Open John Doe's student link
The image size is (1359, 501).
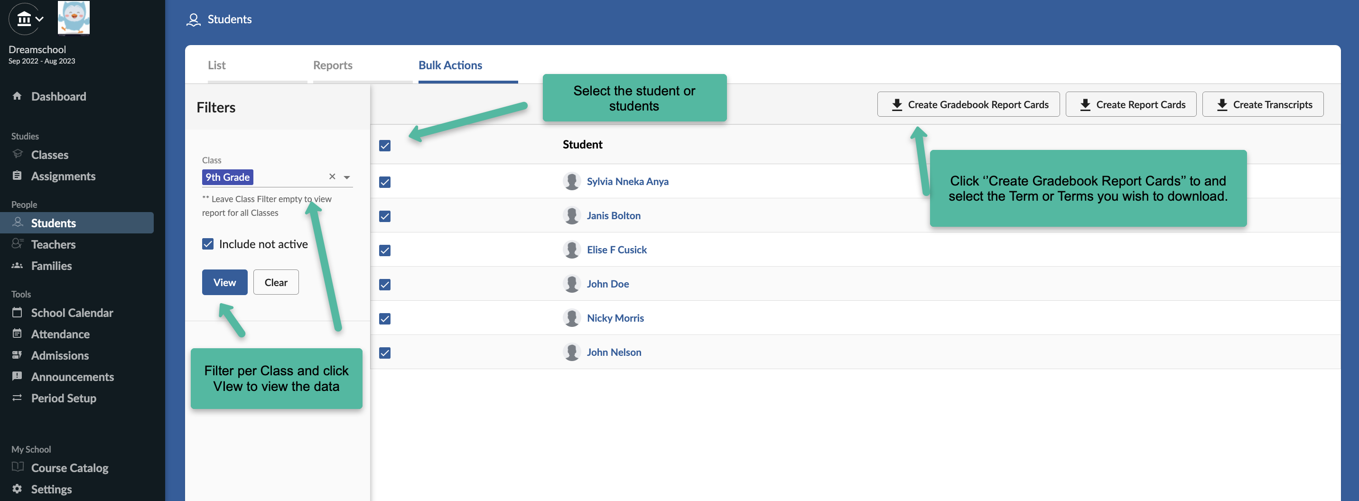[x=608, y=284]
